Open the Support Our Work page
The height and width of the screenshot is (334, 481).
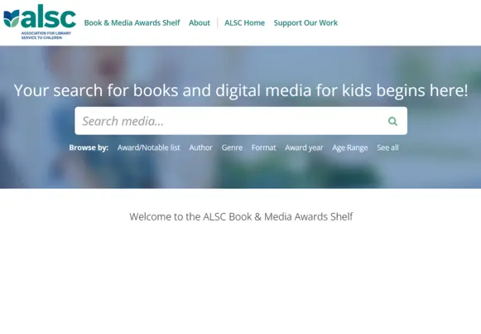click(x=305, y=22)
